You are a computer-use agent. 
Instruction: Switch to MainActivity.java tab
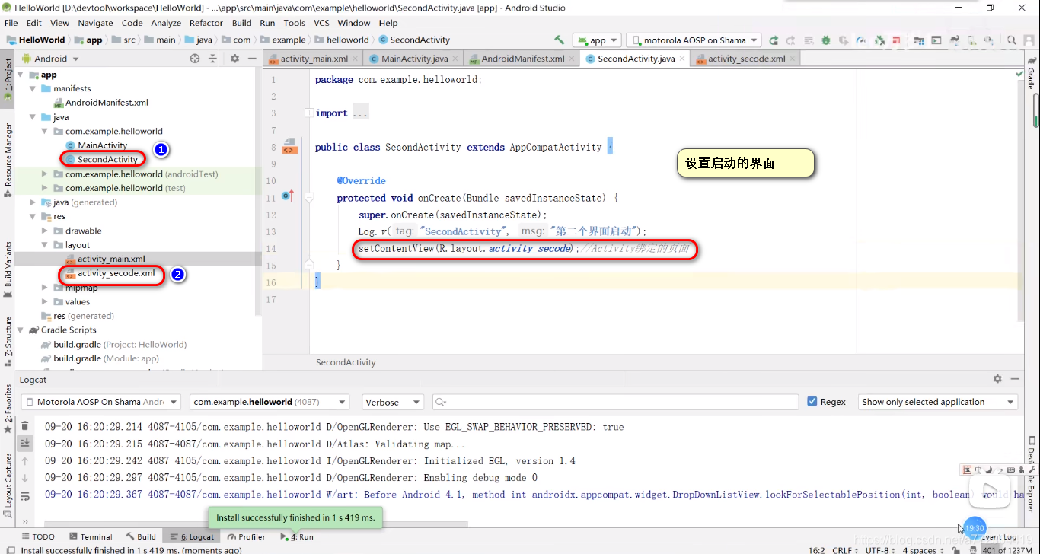click(414, 59)
